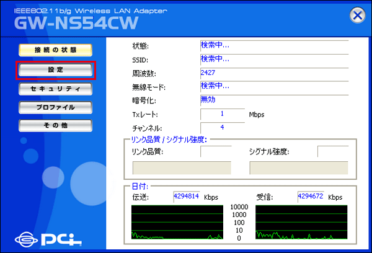Close the GW-NS54CW utility window
Image resolution: width=372 pixels, height=253 pixels.
(357, 15)
